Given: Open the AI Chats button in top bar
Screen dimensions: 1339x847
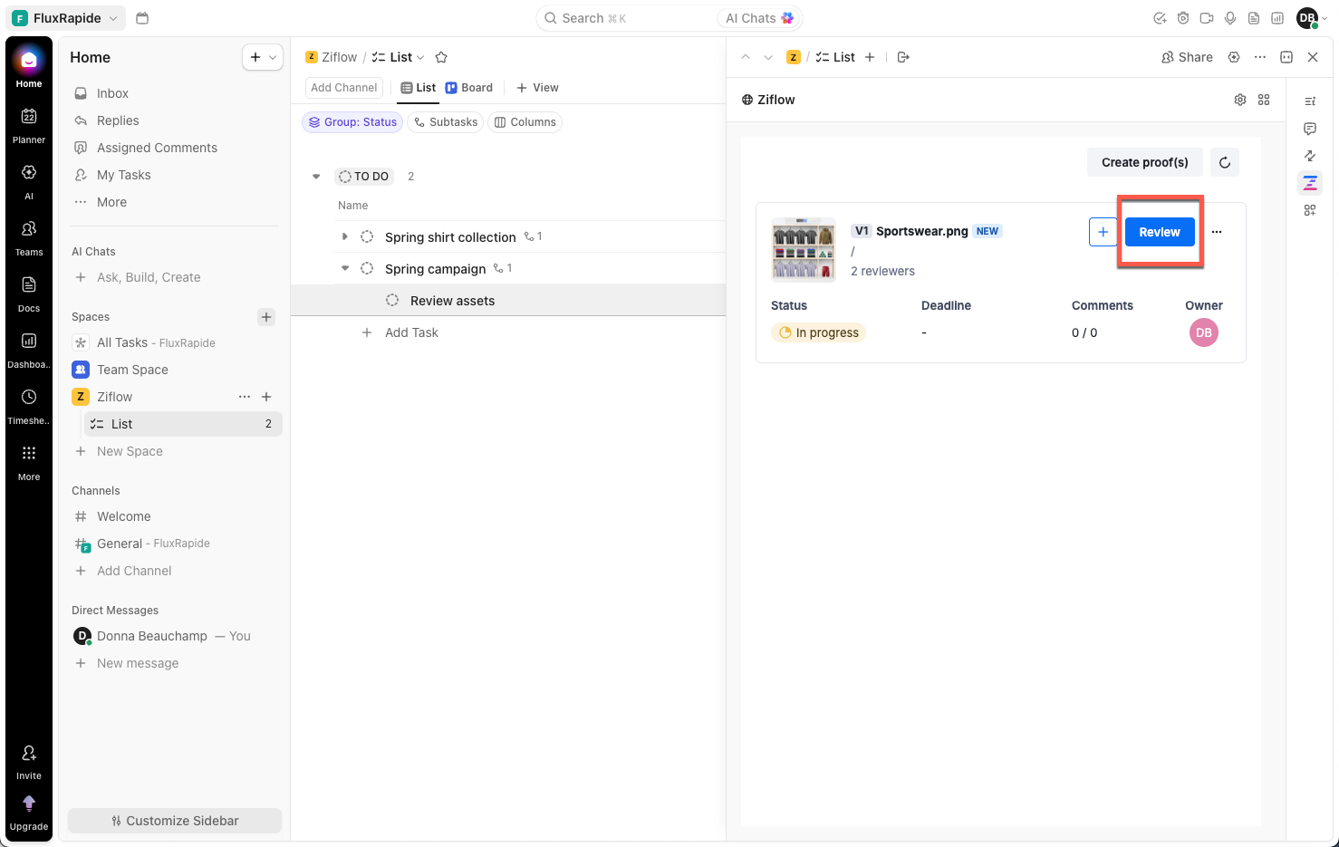Looking at the screenshot, I should click(759, 18).
